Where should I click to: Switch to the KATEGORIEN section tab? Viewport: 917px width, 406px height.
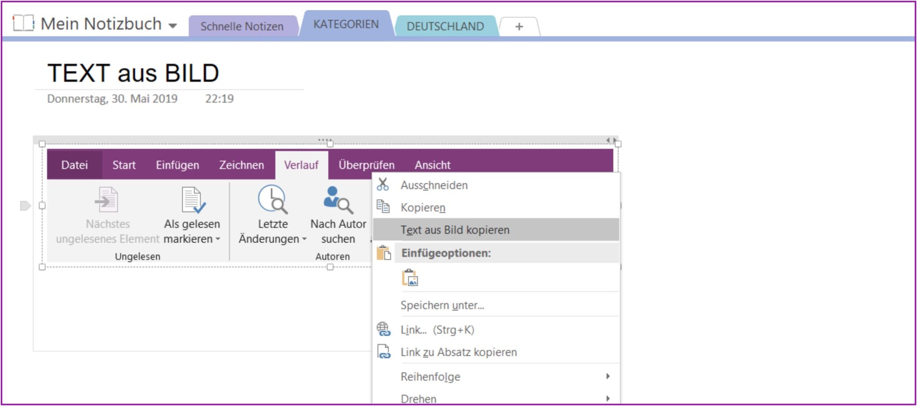coord(346,24)
